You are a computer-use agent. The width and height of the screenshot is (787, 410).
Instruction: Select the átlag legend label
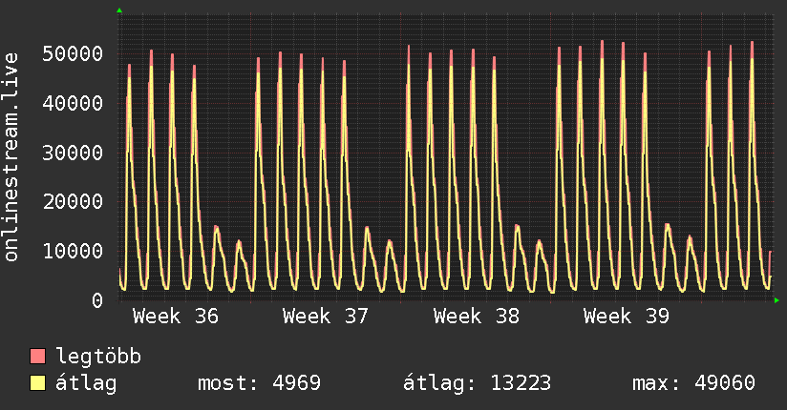click(86, 383)
